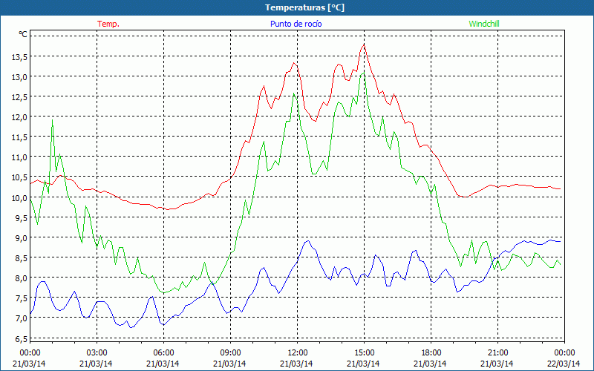
Task: Click the "03:00" x-axis time label
Action: (97, 353)
